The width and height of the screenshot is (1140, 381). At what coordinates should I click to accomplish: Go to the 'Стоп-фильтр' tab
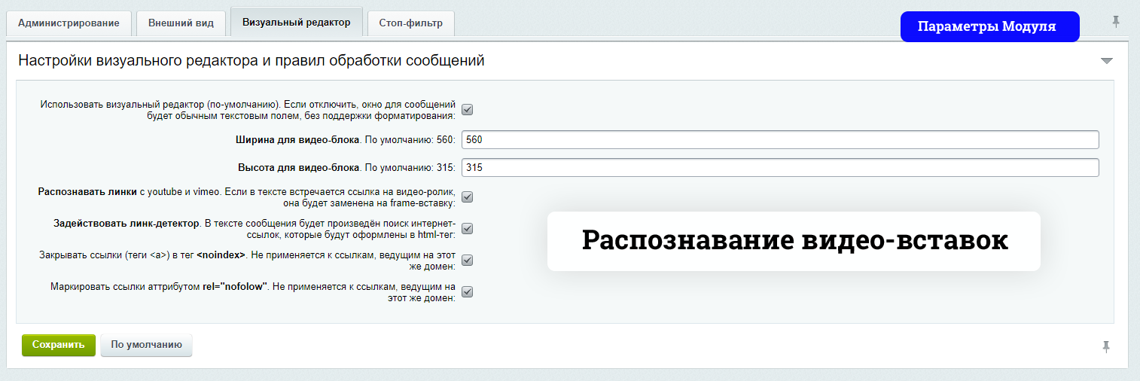tap(410, 23)
